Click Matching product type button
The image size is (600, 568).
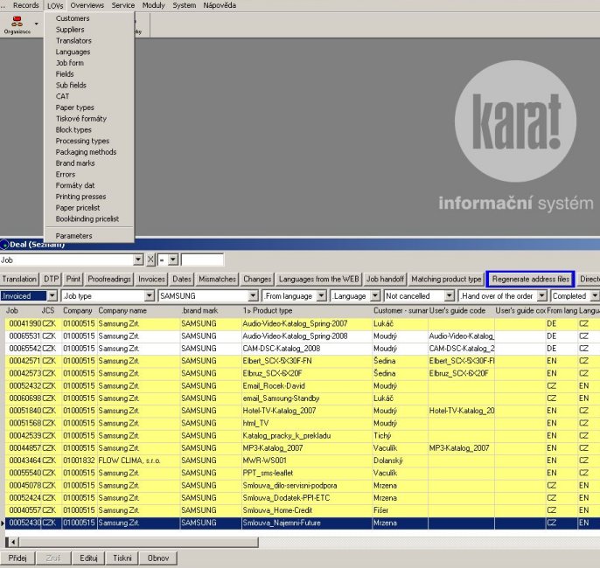tap(446, 279)
